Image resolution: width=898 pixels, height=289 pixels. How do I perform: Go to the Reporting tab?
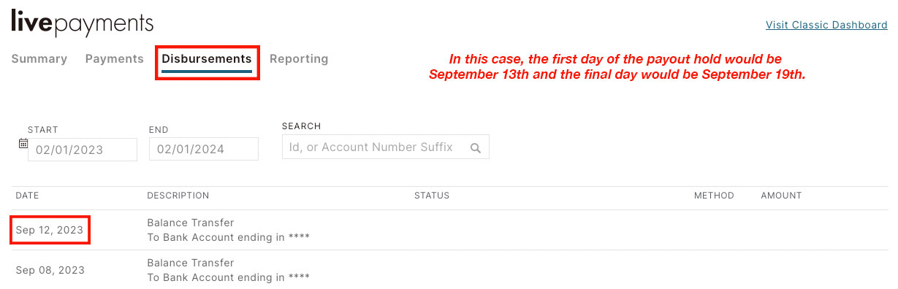(x=299, y=59)
